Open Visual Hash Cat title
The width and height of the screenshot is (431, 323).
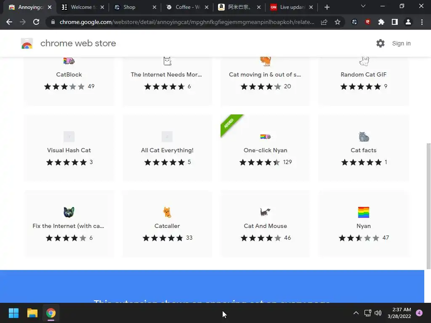(x=69, y=150)
